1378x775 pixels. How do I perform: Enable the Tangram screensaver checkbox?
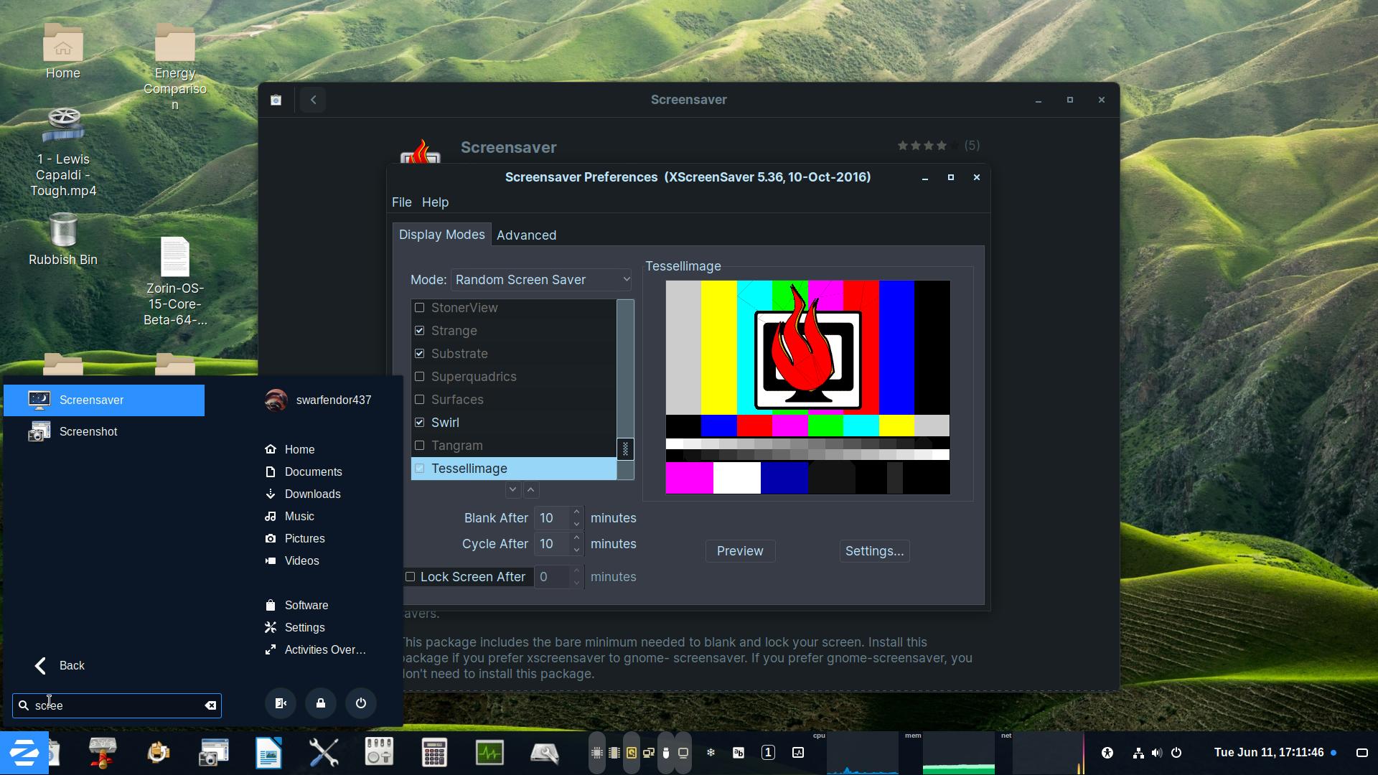point(420,446)
